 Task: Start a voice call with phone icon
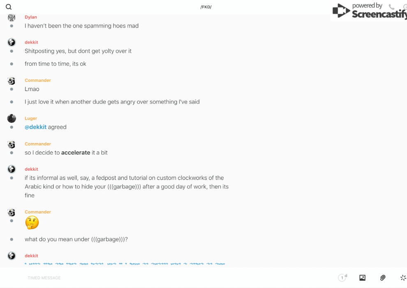coord(391,7)
